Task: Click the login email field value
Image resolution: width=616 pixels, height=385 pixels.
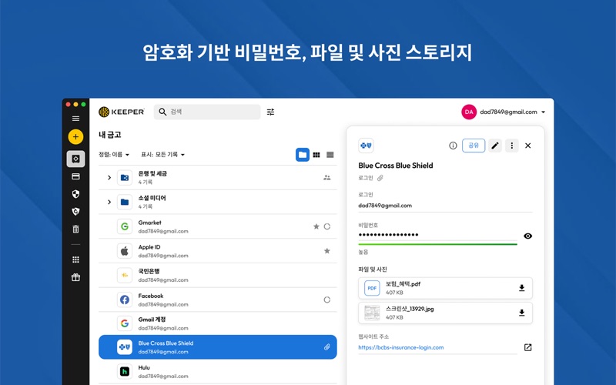Action: (385, 206)
